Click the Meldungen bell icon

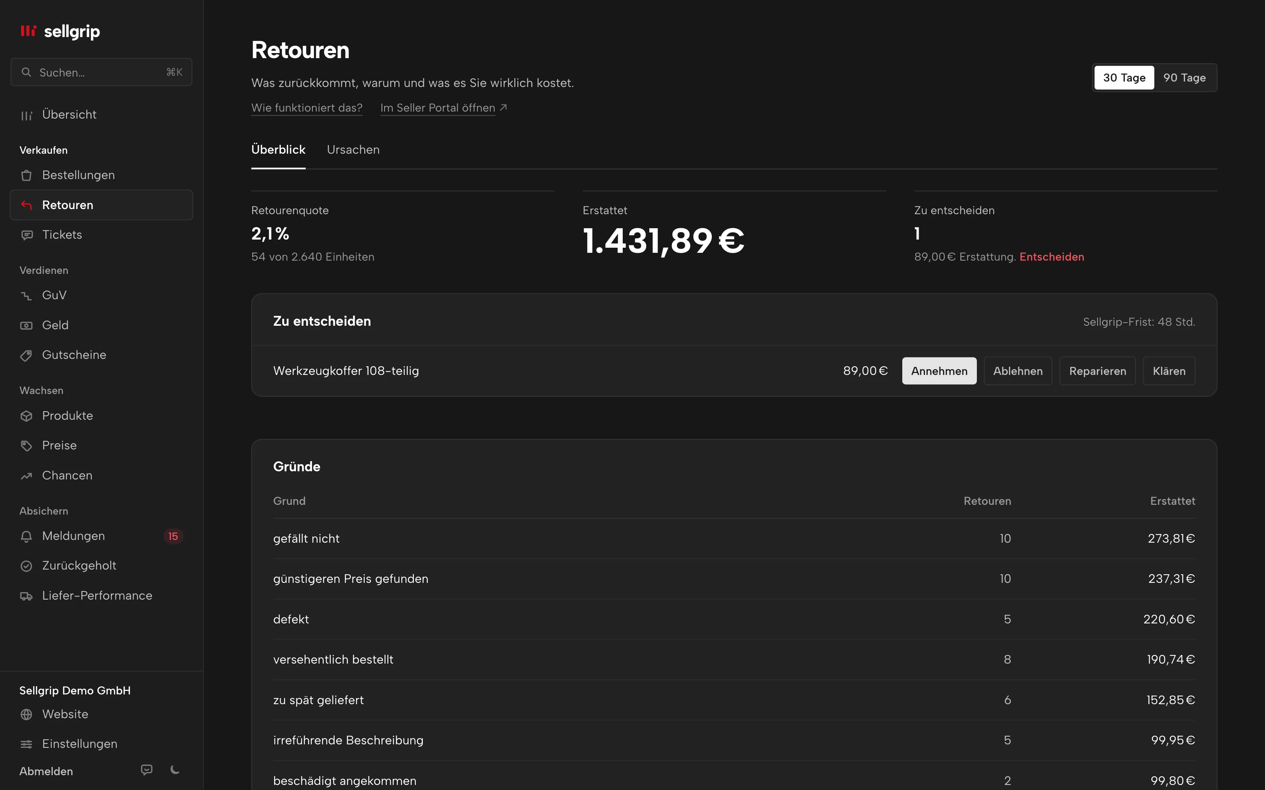[26, 536]
